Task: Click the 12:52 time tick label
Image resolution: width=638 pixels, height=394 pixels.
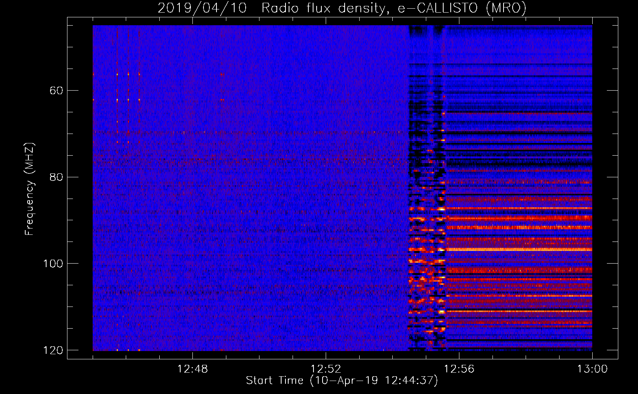Action: [x=326, y=369]
